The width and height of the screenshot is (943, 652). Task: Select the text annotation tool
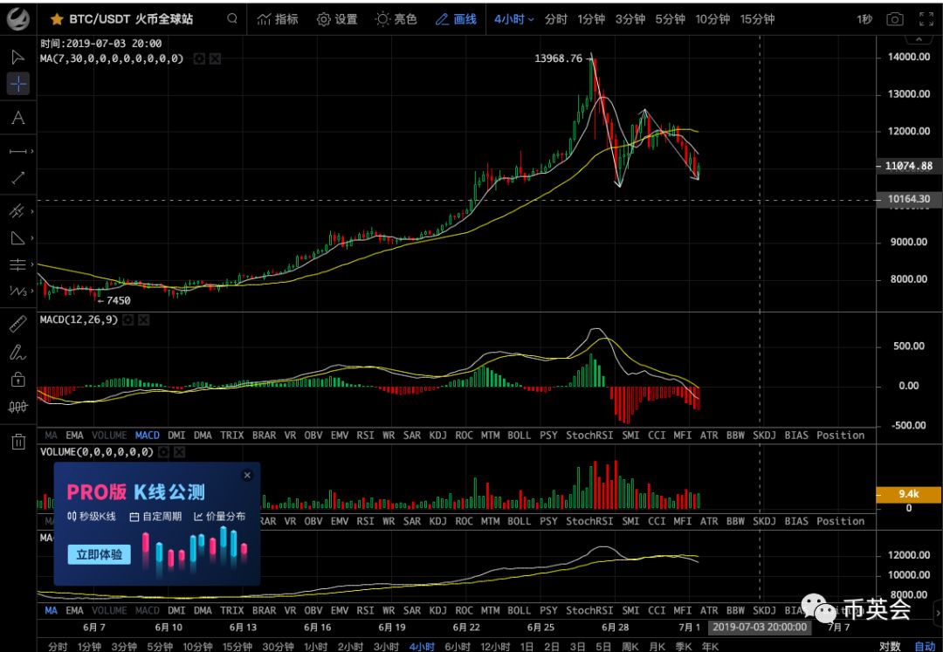click(x=18, y=117)
